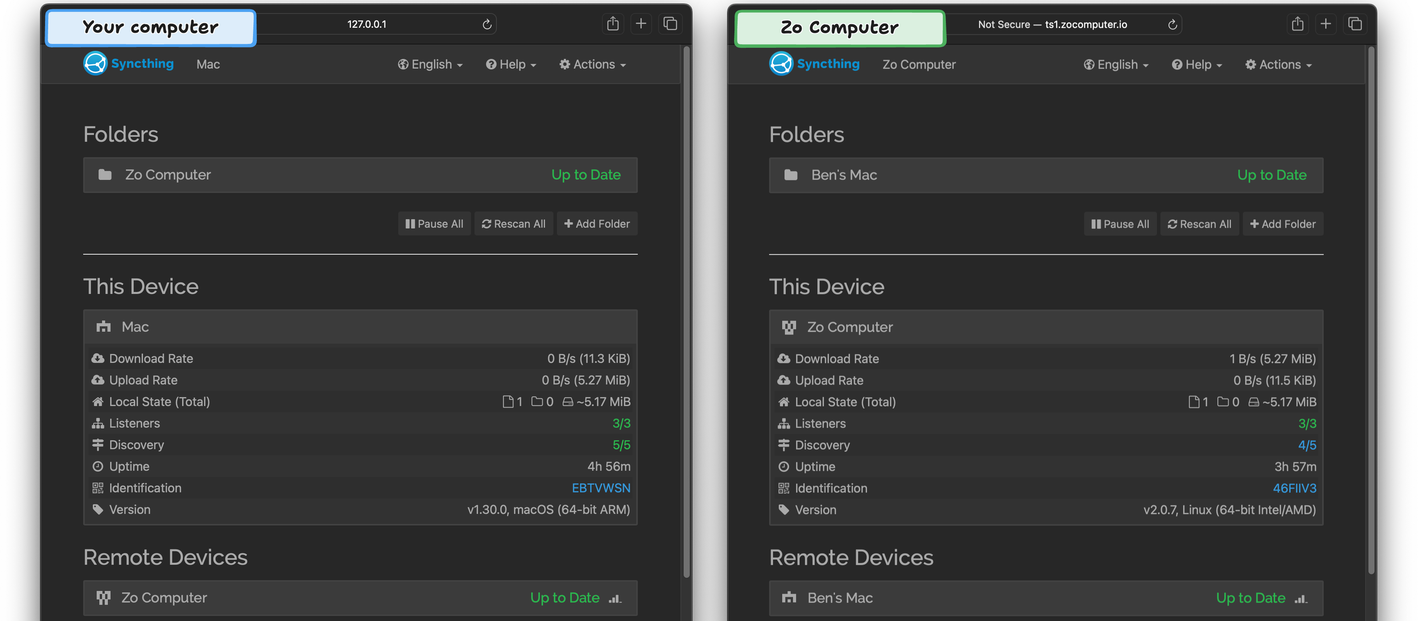
Task: Open the Actions dropdown in Mac window
Action: (593, 64)
